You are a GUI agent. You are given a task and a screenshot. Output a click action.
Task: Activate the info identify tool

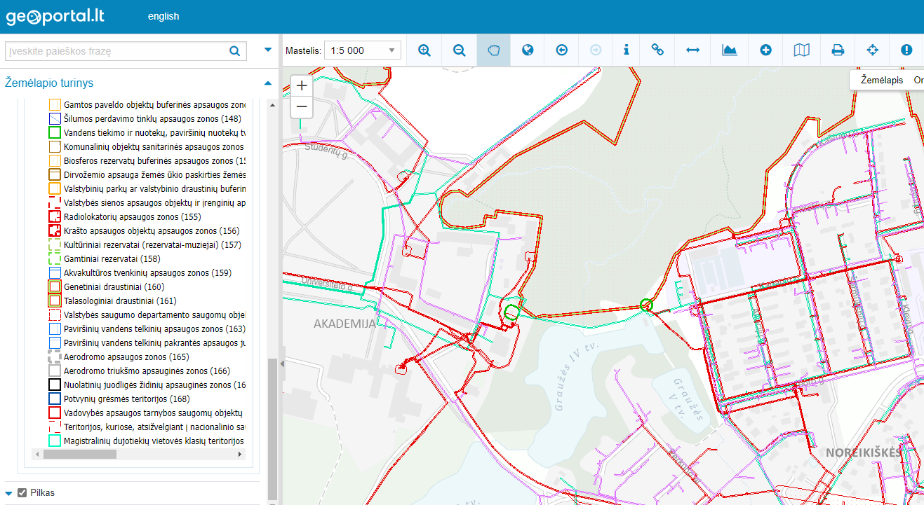click(x=626, y=50)
